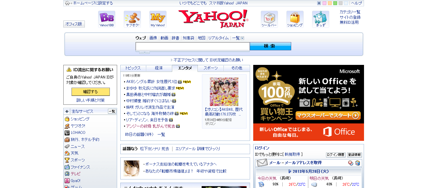427x188 pixels.
Task: Select the トピックス news tab
Action: (133, 68)
